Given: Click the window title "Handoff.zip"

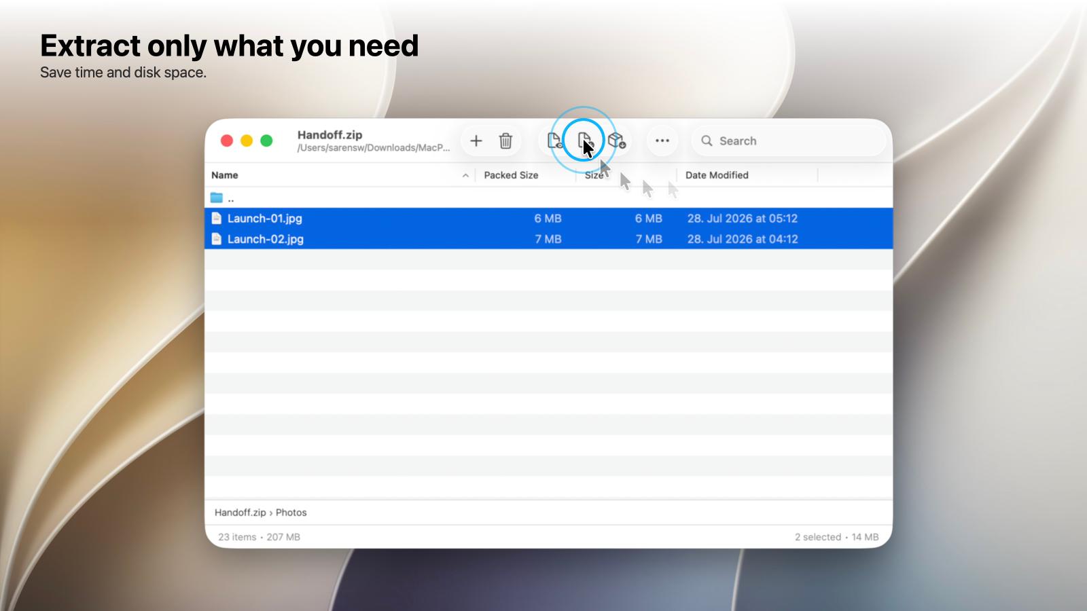Looking at the screenshot, I should [329, 134].
